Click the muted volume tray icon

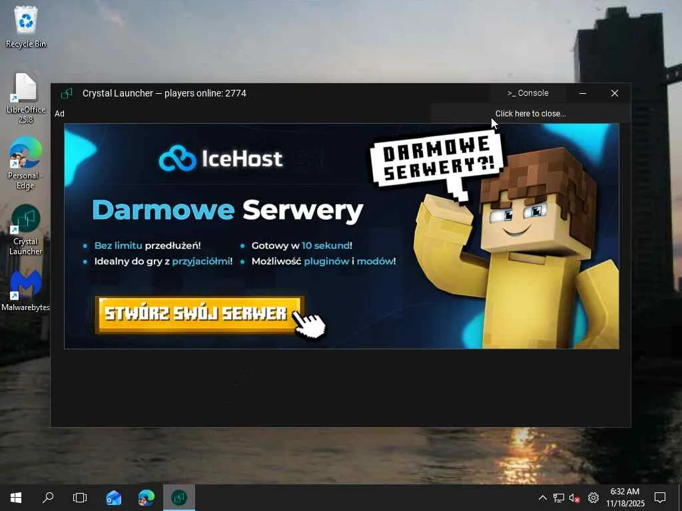coord(575,498)
